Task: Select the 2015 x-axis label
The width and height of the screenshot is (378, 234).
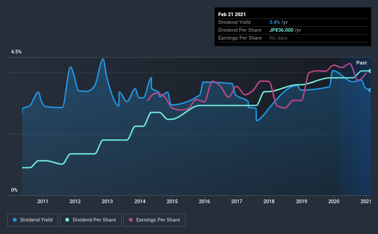Action: 172,201
